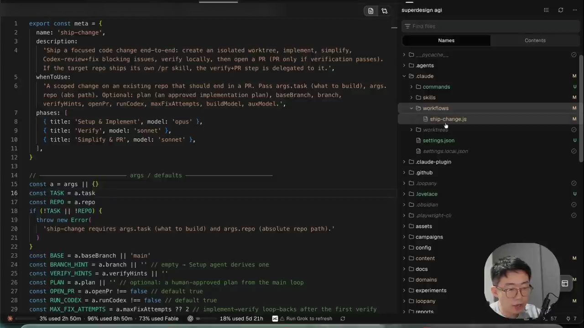Click the refresh icon after Run Grok text
The image size is (584, 328).
coord(343,319)
